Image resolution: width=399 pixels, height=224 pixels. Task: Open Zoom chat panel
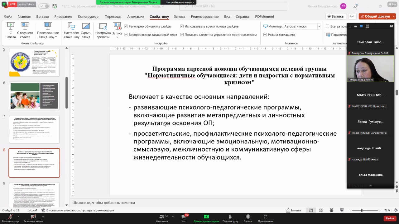click(x=184, y=217)
